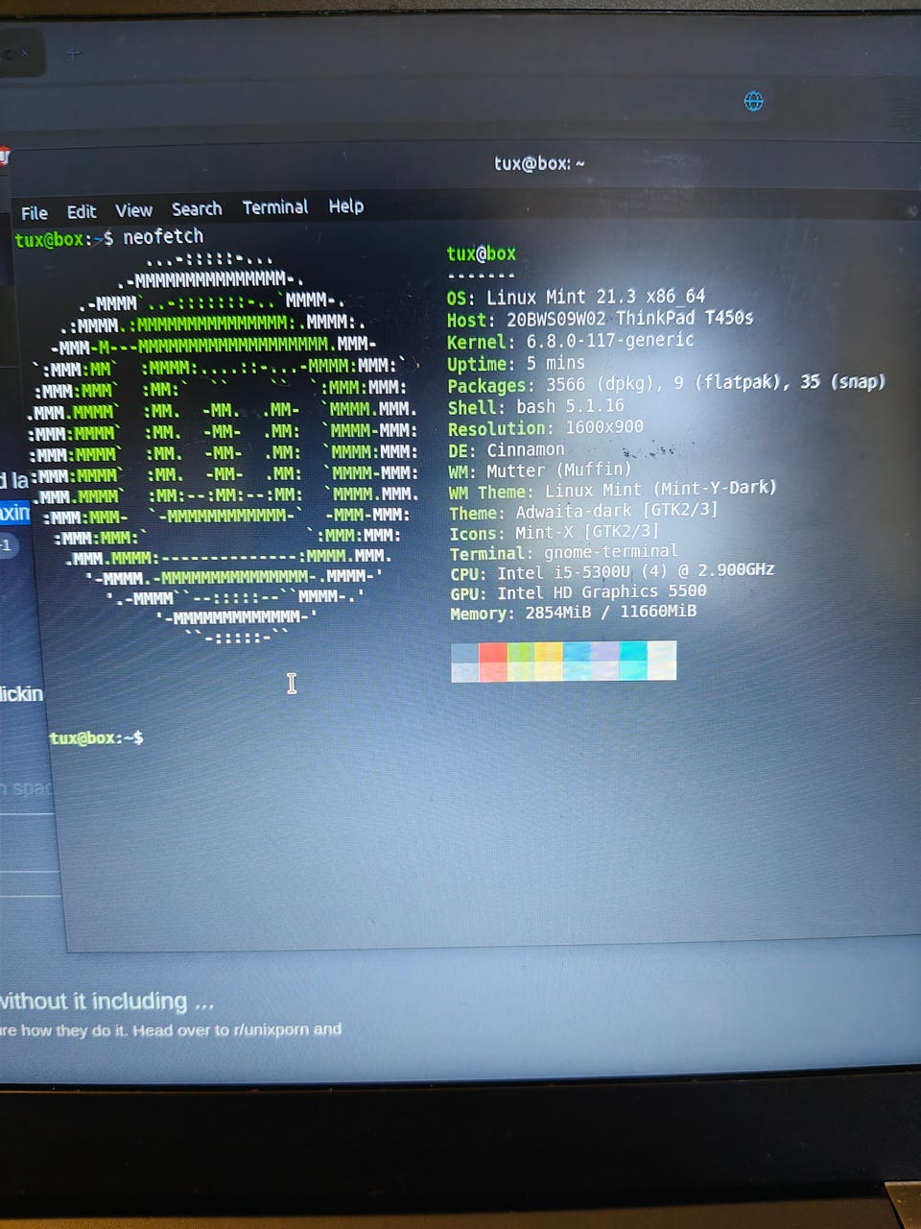Image resolution: width=921 pixels, height=1229 pixels.
Task: Click the green color block in neofetch palette
Action: click(x=521, y=662)
